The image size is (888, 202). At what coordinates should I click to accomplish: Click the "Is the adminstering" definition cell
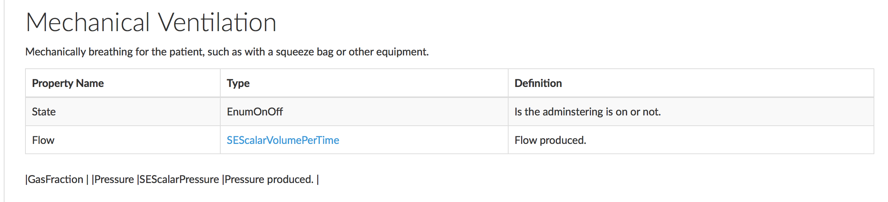click(x=587, y=112)
